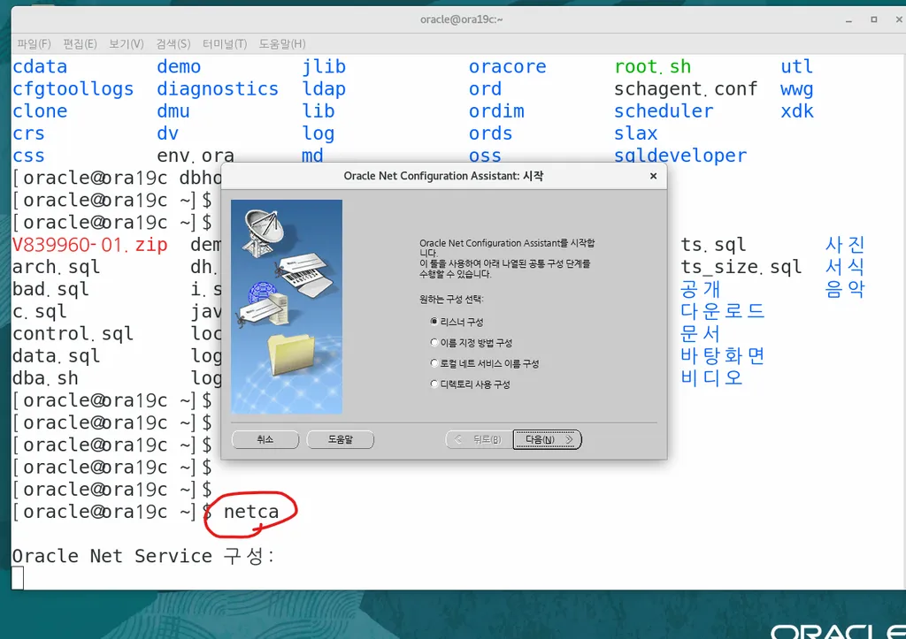Proceed with the 다음(N) next button

pyautogui.click(x=547, y=439)
